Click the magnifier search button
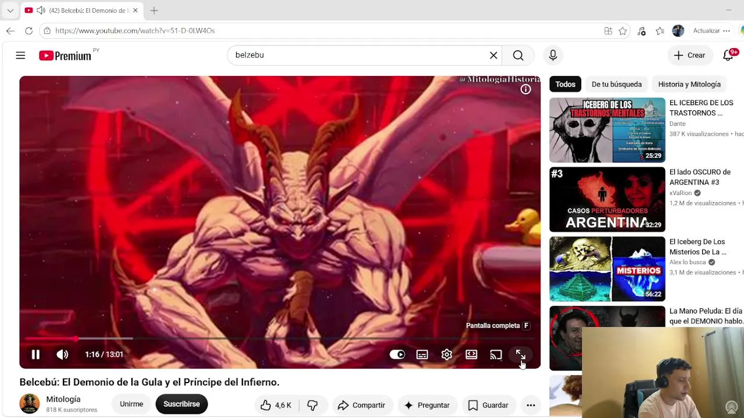The width and height of the screenshot is (744, 418). (518, 55)
